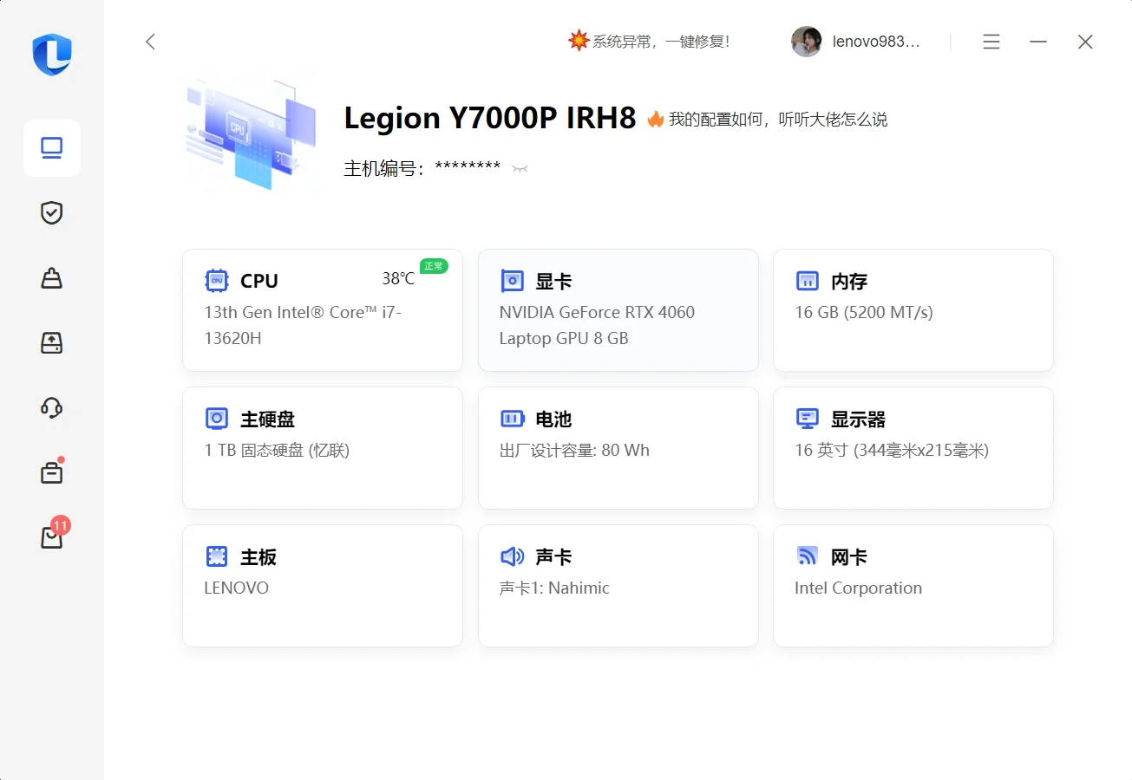Check the 80 Wh 电池 battery card
Screen dimensions: 1132x780
click(618, 448)
